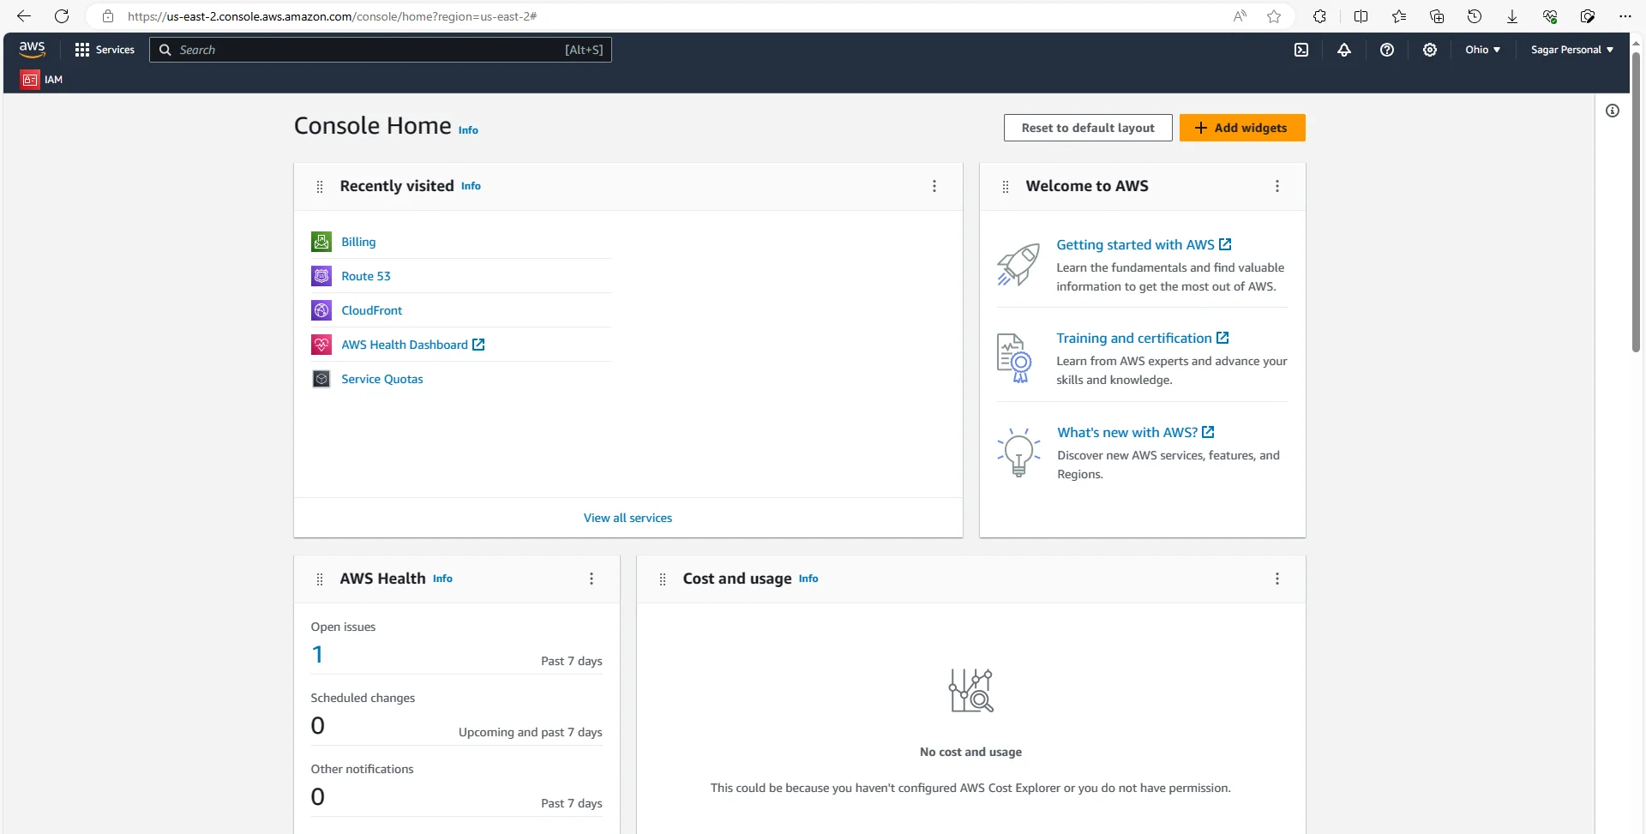Click the AWS logo in the navigation bar
This screenshot has width=1646, height=834.
[32, 50]
